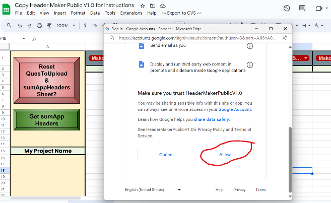The width and height of the screenshot is (331, 203).
Task: Start a meeting with the camera icon
Action: coord(319,8)
